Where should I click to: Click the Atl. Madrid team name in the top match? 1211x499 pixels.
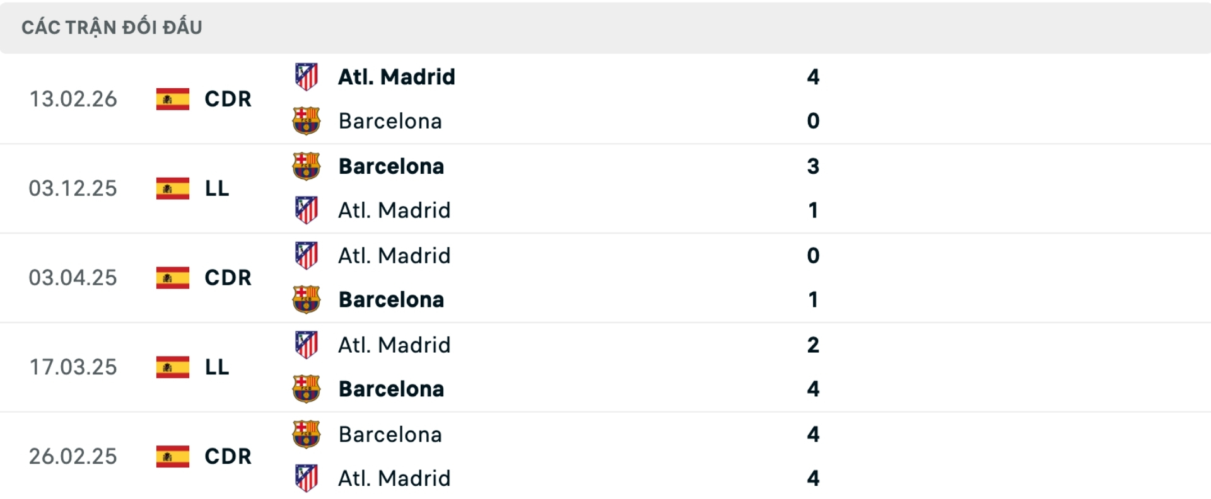[x=395, y=76]
